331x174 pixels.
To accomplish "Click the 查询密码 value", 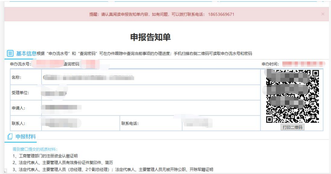I will [x=90, y=64].
